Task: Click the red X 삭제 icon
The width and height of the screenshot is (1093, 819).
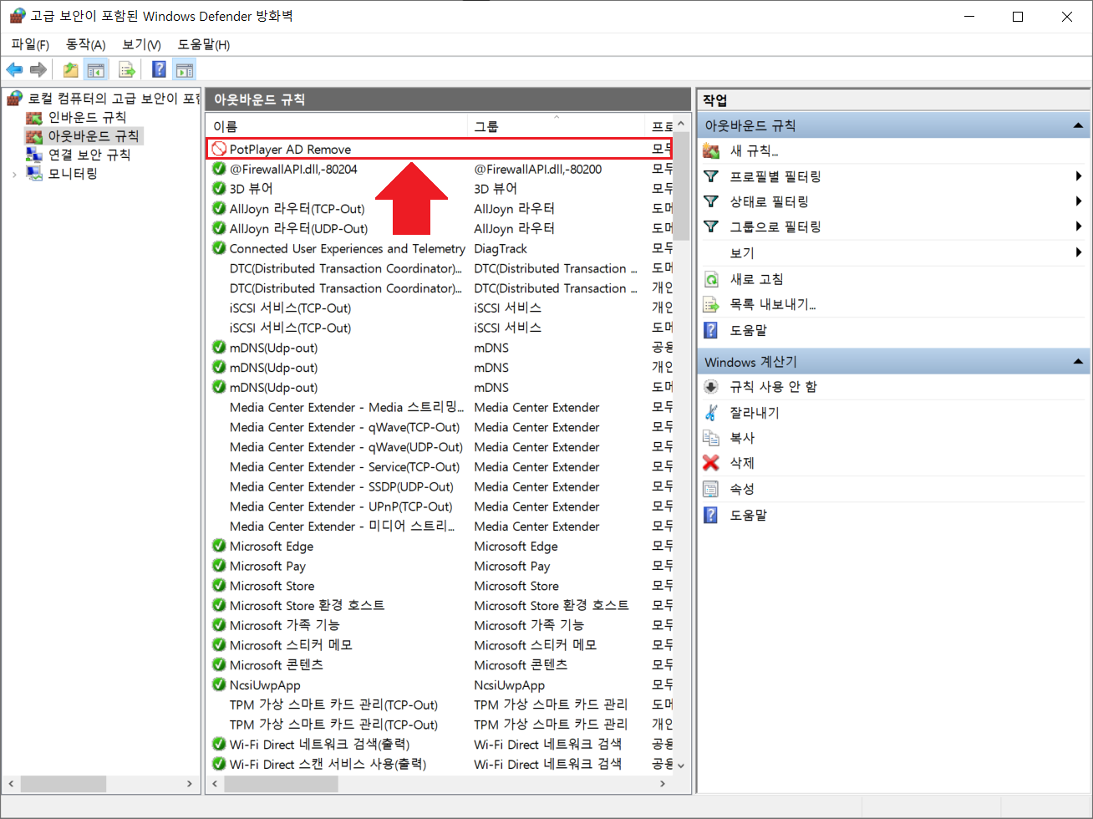Action: pos(711,462)
